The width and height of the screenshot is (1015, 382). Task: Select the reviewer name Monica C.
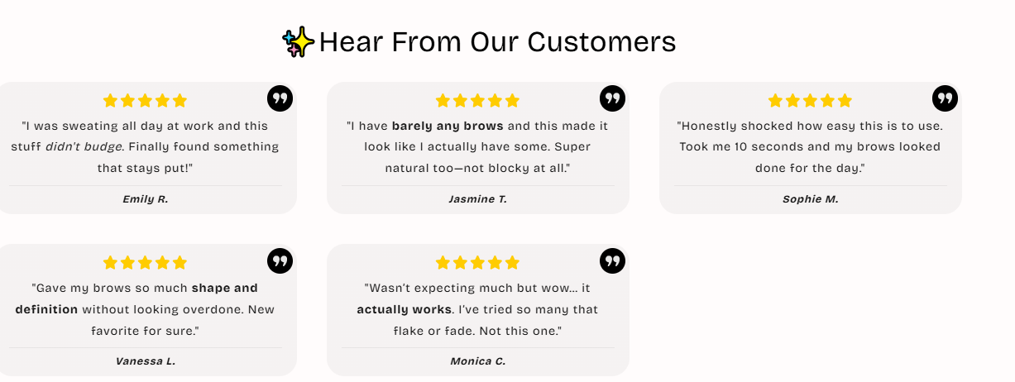pos(478,361)
